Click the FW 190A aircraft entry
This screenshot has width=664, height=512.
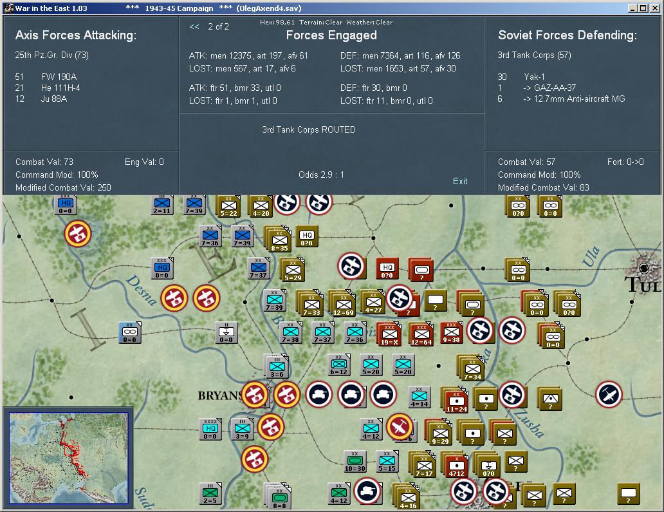click(x=59, y=77)
